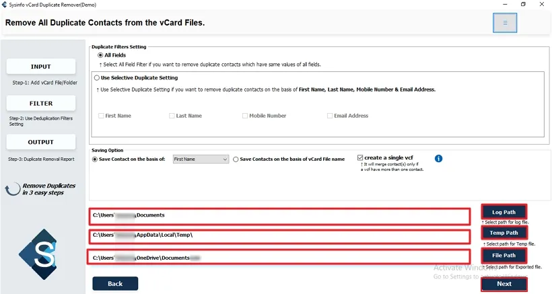Click the Select path for Temp file hint
Viewport: 552px width, 294px height.
tap(509, 244)
